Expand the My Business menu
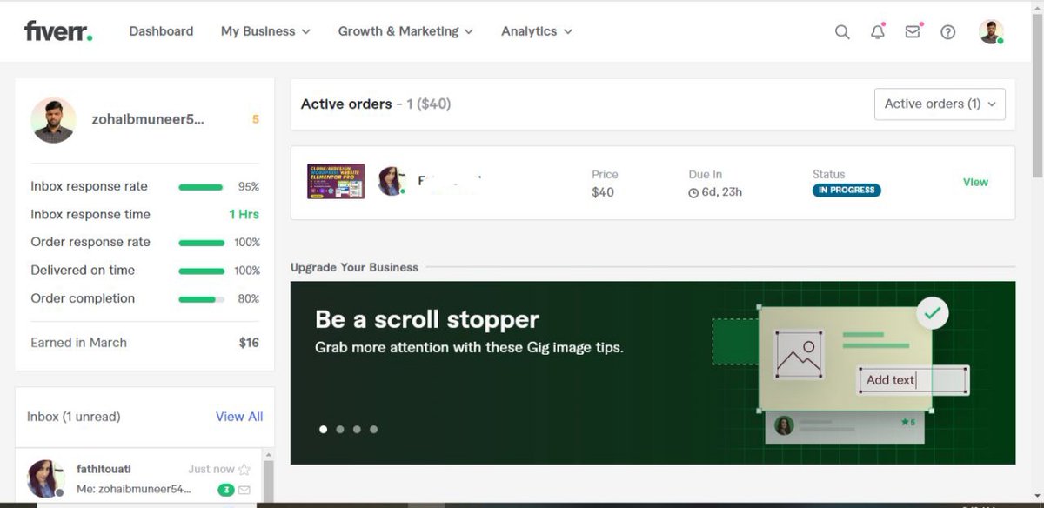The image size is (1044, 508). 265,31
